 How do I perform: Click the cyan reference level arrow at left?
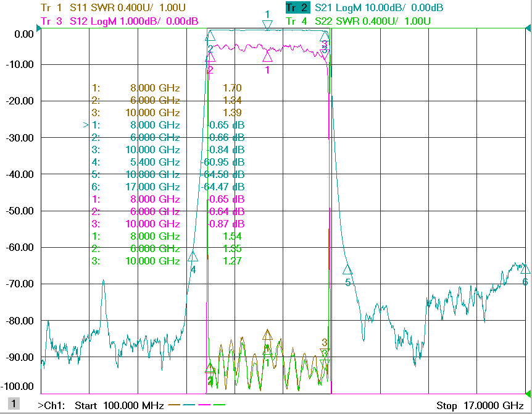[x=39, y=28]
